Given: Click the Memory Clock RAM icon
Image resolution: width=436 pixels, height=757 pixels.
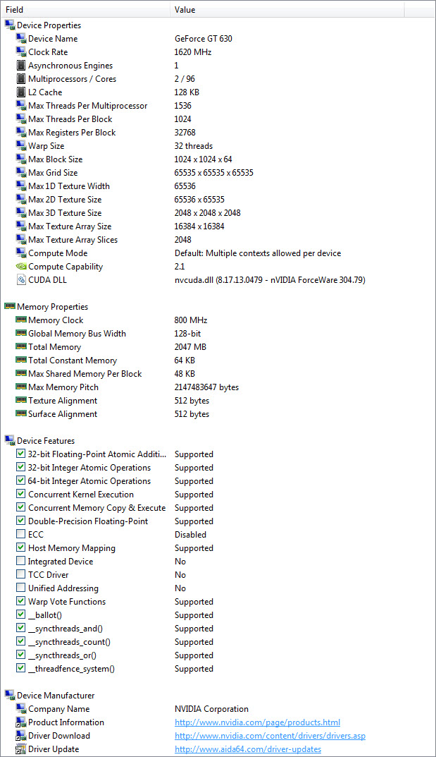Looking at the screenshot, I should (20, 320).
